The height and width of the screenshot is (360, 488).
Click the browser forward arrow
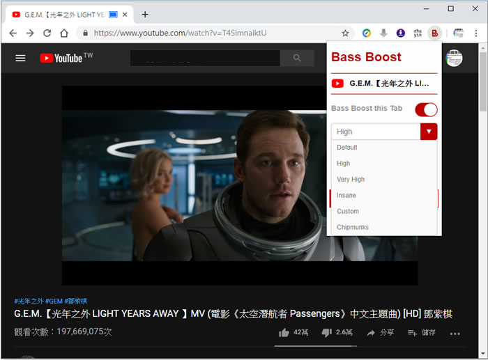tap(30, 33)
